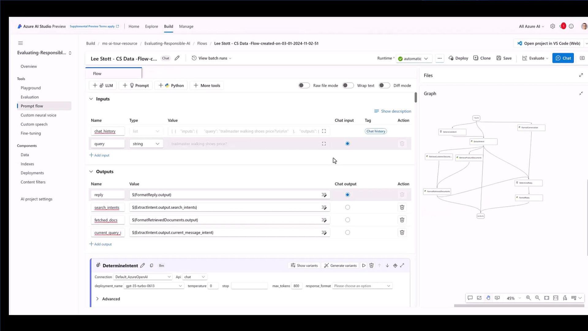Collapse the Graph panel
Screen dimensions: 588x331
coord(581,93)
